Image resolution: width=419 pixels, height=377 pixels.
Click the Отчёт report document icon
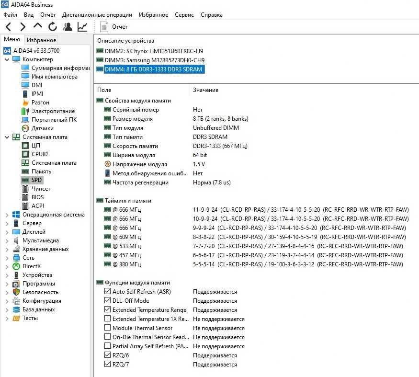pos(104,27)
